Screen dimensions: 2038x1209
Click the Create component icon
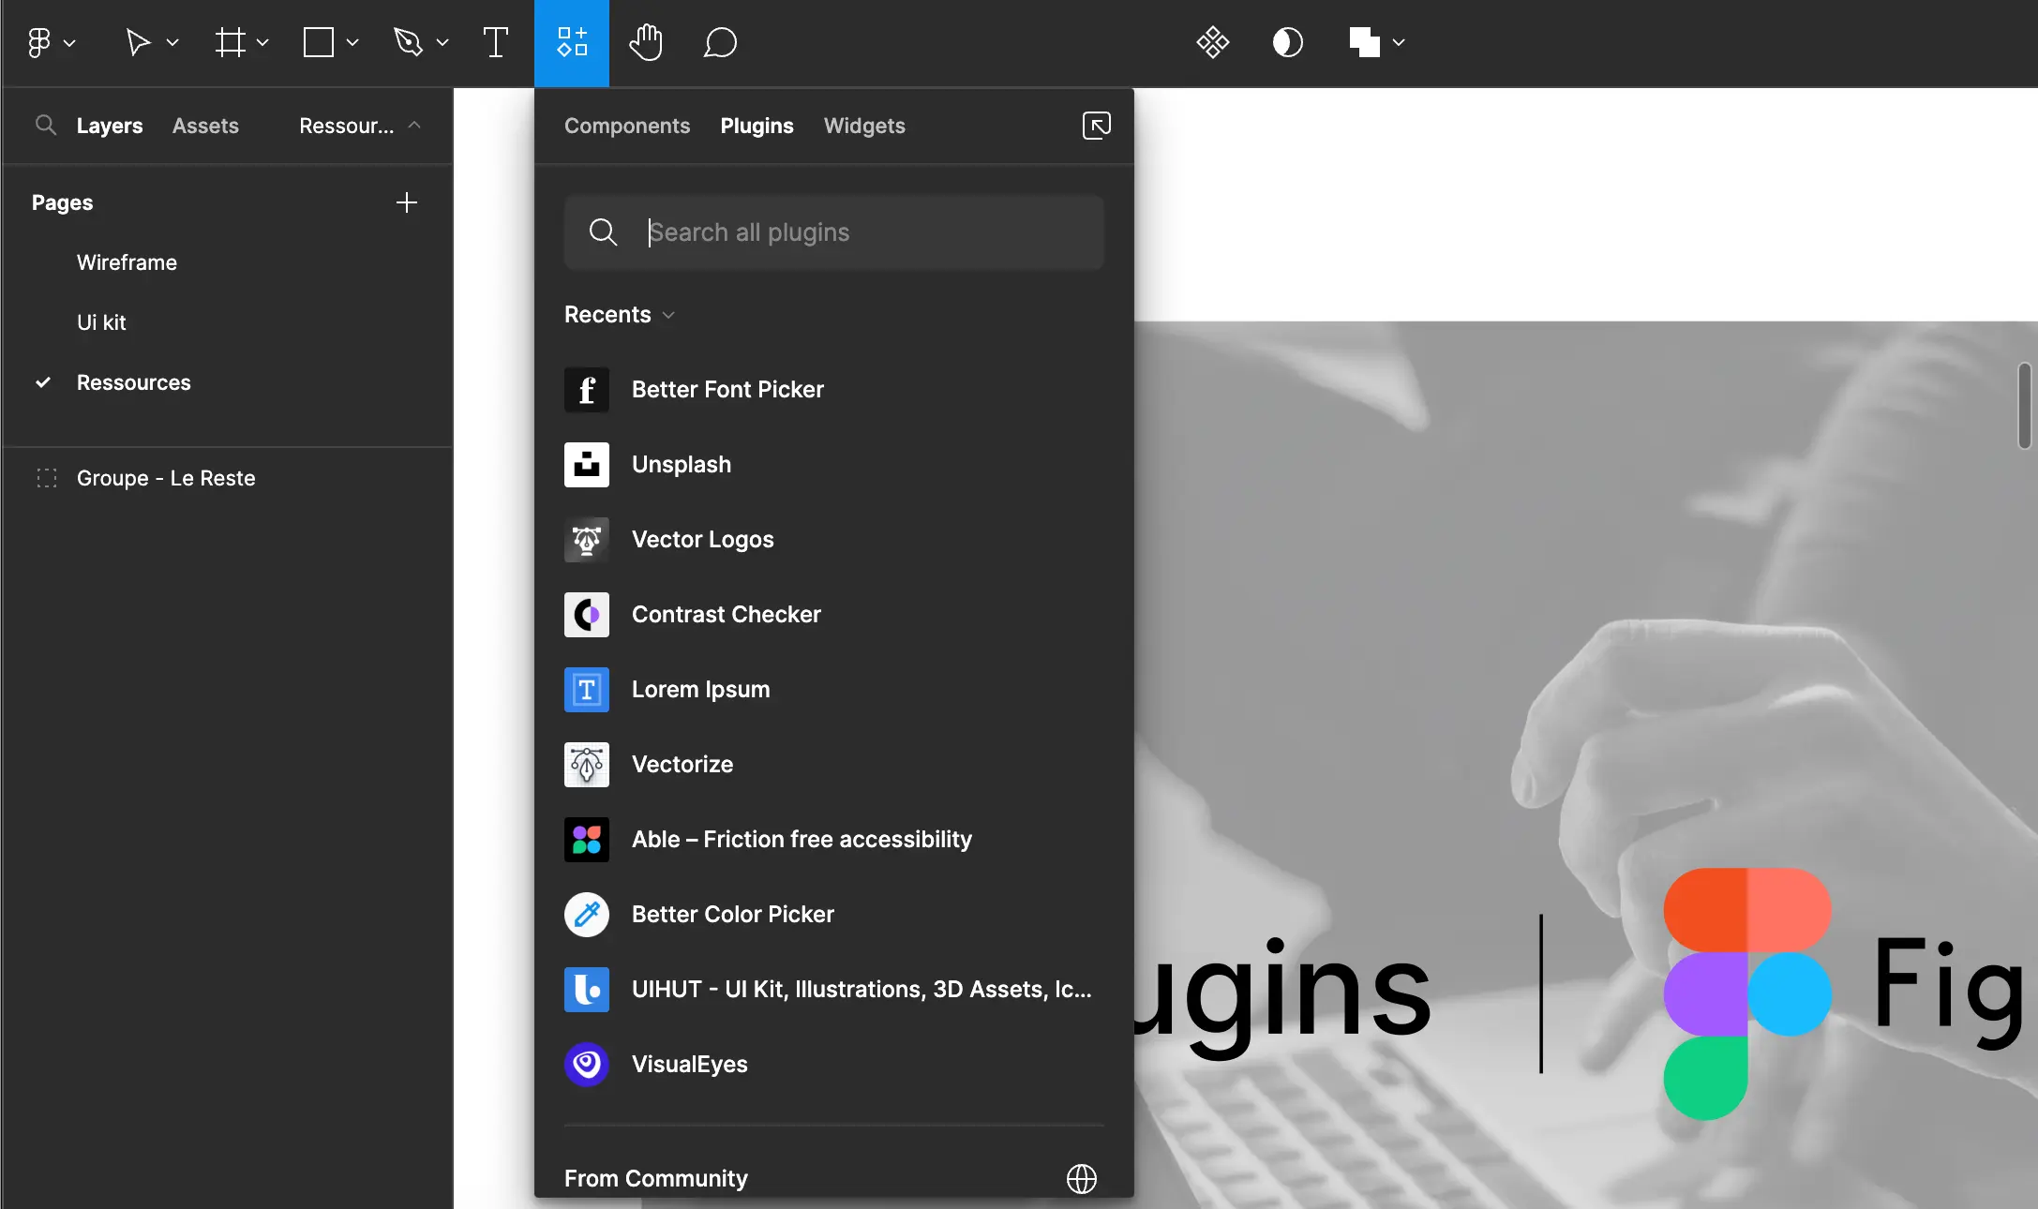1212,42
